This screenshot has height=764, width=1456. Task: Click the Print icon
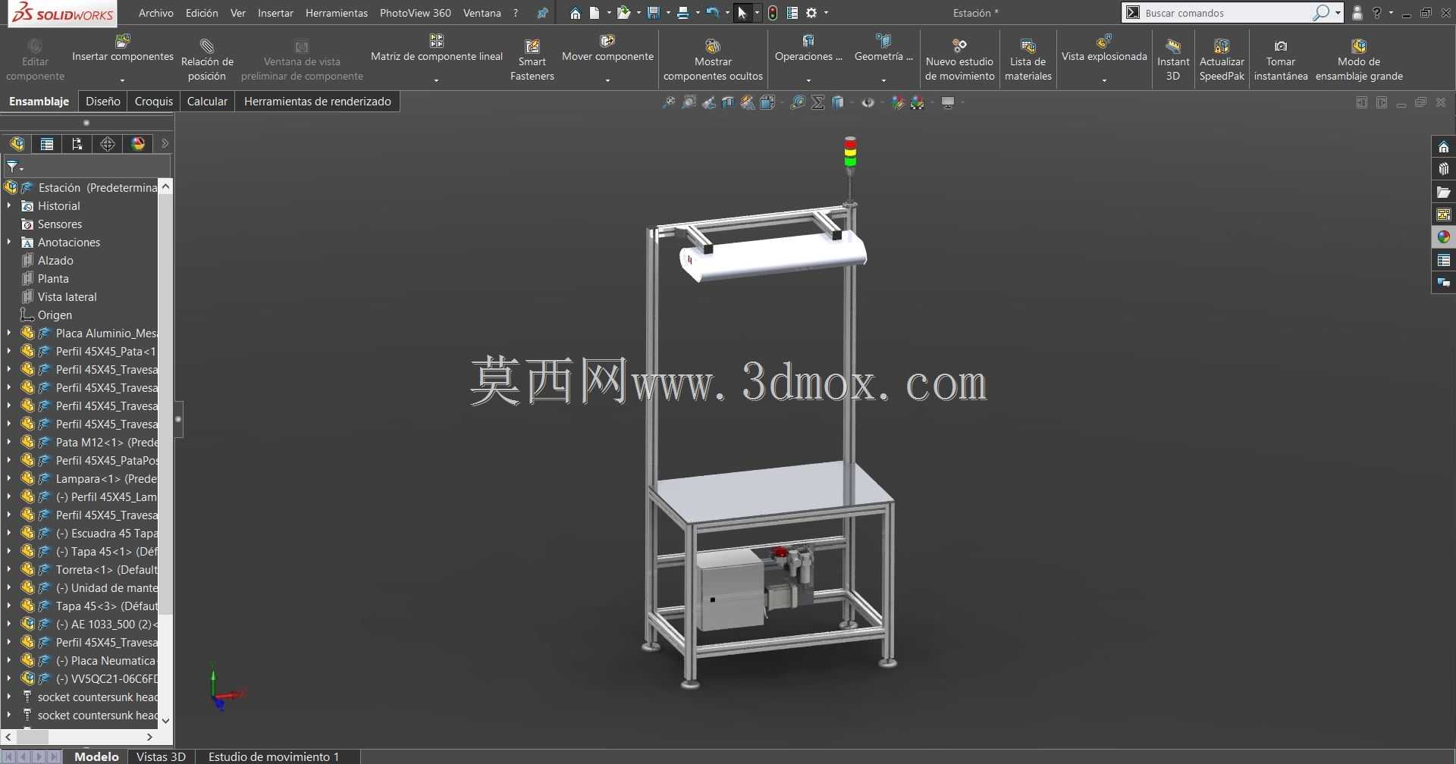tap(682, 13)
